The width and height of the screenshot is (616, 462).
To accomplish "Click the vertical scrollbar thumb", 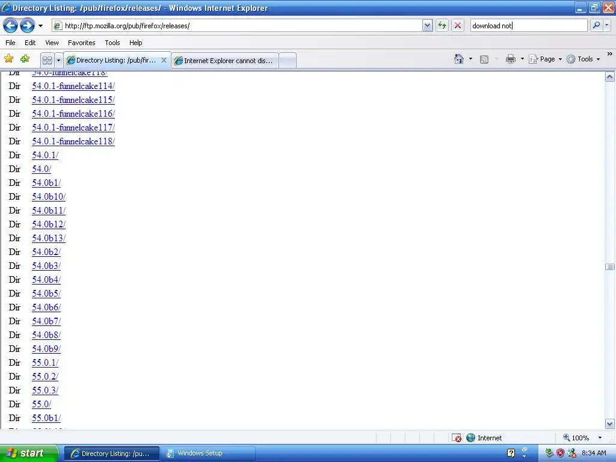I will click(610, 266).
